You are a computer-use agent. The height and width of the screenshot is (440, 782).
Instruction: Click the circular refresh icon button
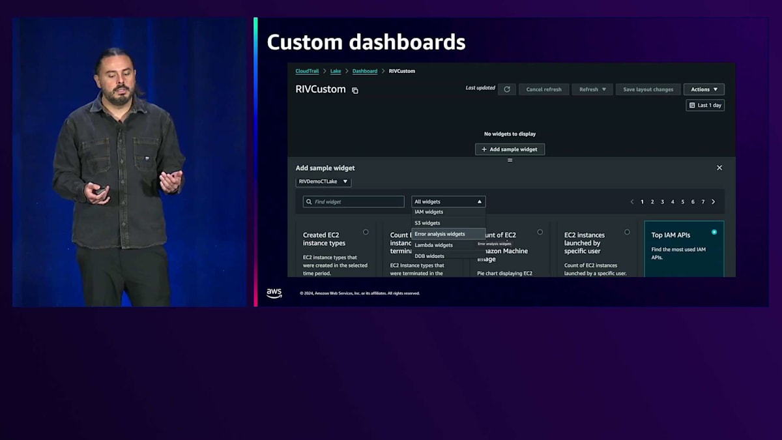[x=507, y=89]
